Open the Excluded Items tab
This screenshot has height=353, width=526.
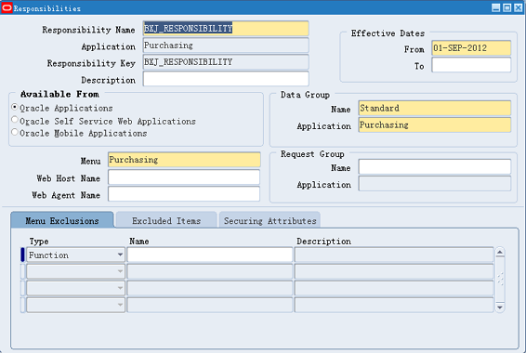point(166,220)
